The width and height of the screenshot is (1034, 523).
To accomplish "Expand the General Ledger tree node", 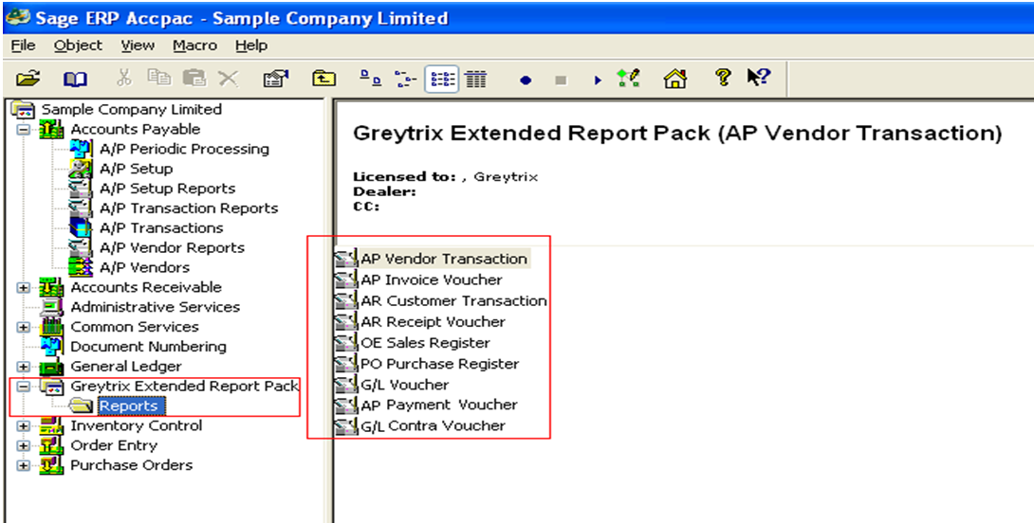I will [24, 367].
